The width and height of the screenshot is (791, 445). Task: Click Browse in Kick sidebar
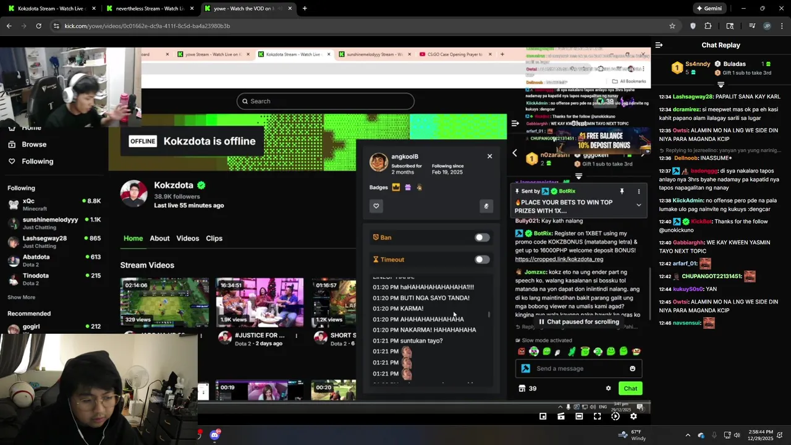click(x=27, y=144)
